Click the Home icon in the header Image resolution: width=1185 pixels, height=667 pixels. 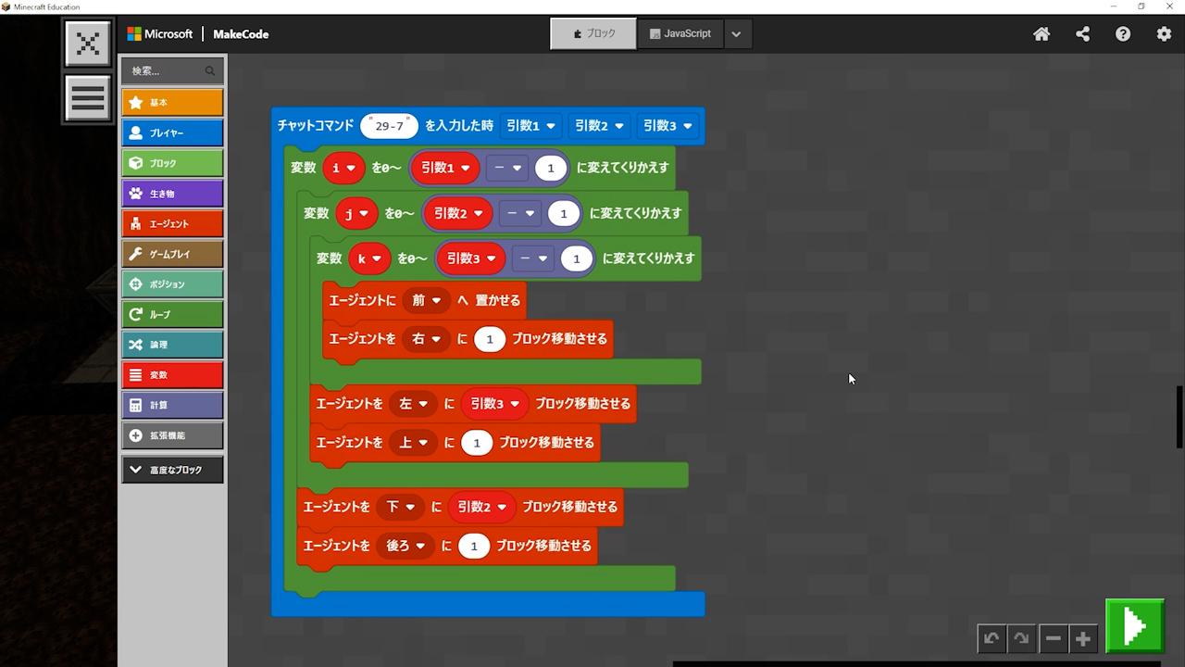point(1042,34)
